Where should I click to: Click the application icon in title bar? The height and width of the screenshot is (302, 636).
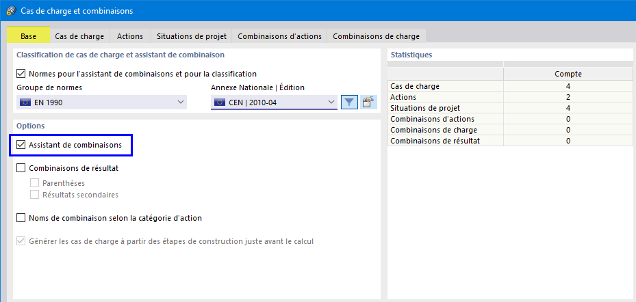click(10, 11)
